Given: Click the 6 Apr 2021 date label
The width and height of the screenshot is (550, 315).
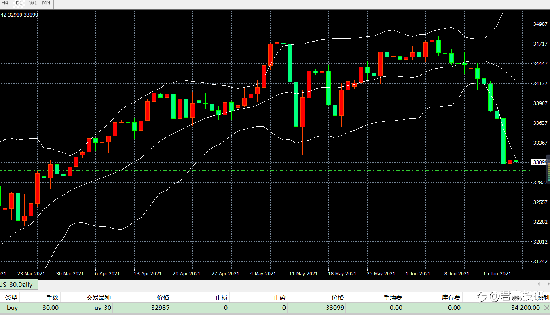Looking at the screenshot, I should point(108,274).
